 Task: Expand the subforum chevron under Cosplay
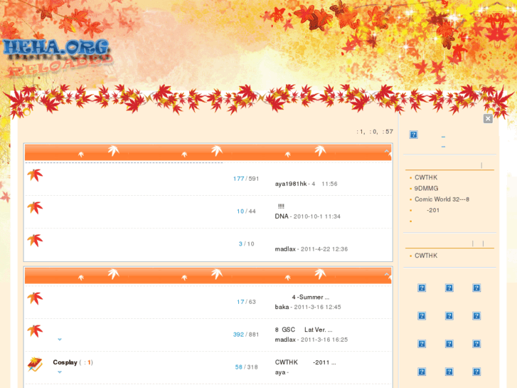[x=60, y=372]
